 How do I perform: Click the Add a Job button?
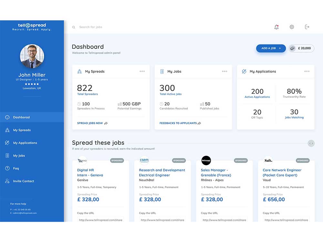pos(271,48)
